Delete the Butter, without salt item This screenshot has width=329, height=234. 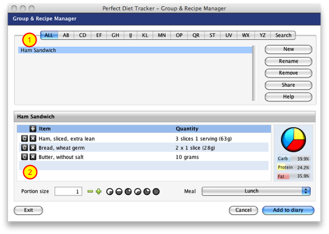pyautogui.click(x=33, y=157)
